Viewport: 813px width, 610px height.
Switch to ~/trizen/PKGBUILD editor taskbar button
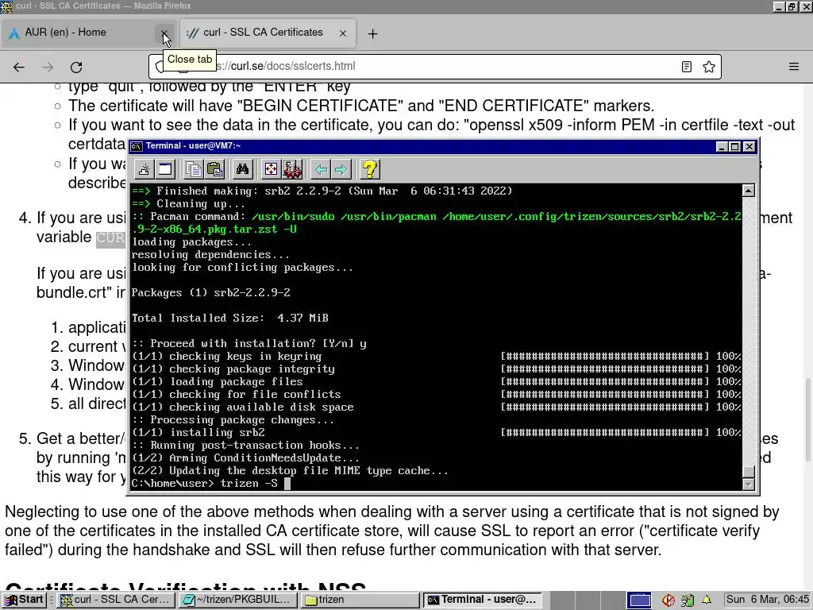click(238, 600)
